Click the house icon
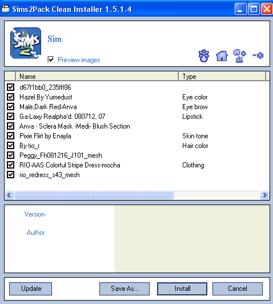273x304 pixels. point(222,56)
